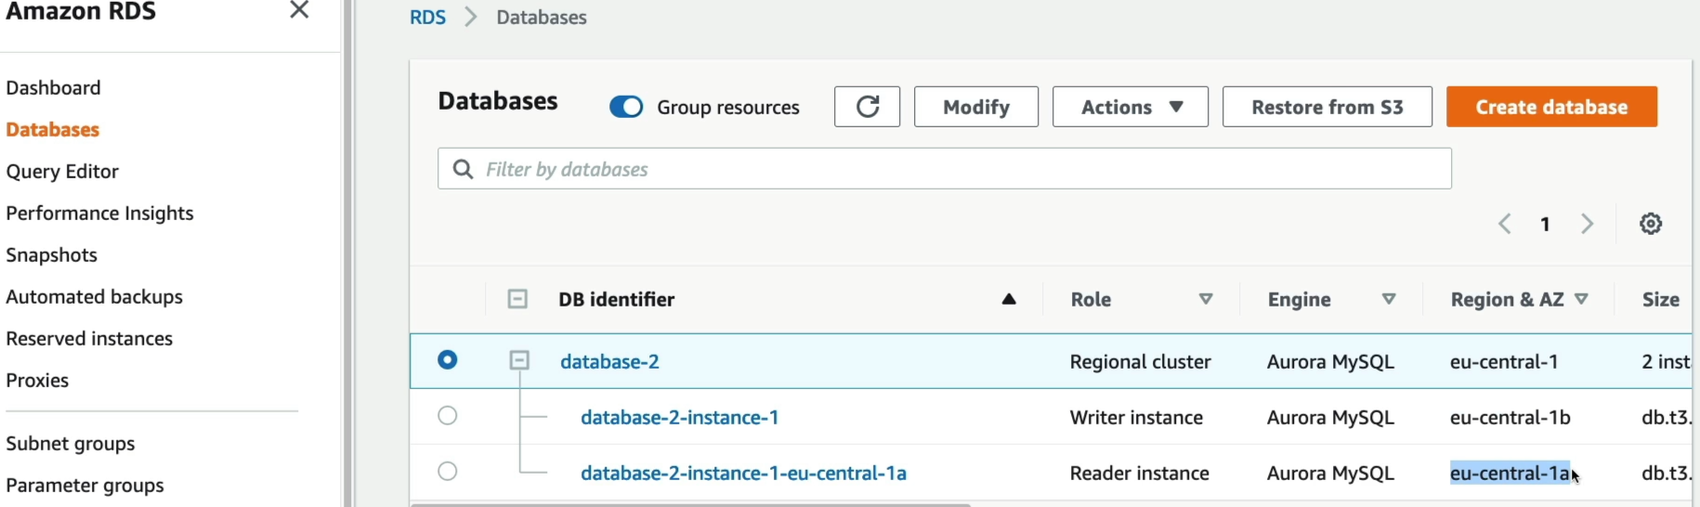This screenshot has width=1700, height=507.
Task: Click the Size column header
Action: (1660, 299)
